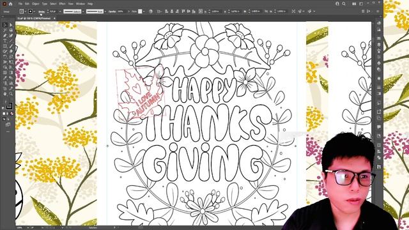
Task: Select the Artboard tool
Action: 4,89
